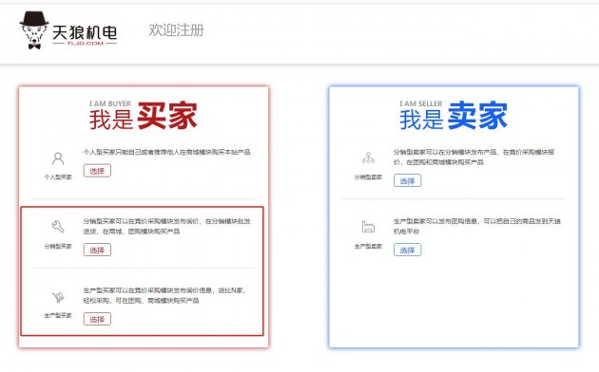This screenshot has height=372, width=599.
Task: Click the 分销型买家 label
Action: pos(58,246)
